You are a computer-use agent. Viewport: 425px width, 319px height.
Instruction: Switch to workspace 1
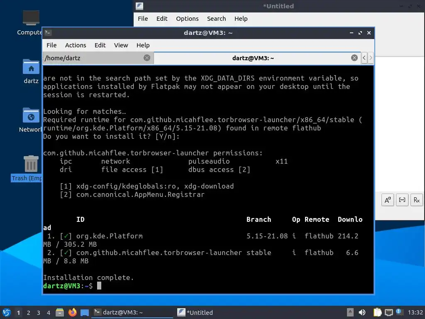pyautogui.click(x=18, y=313)
